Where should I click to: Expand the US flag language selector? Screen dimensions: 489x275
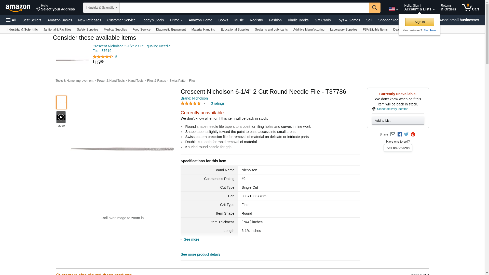pyautogui.click(x=393, y=9)
